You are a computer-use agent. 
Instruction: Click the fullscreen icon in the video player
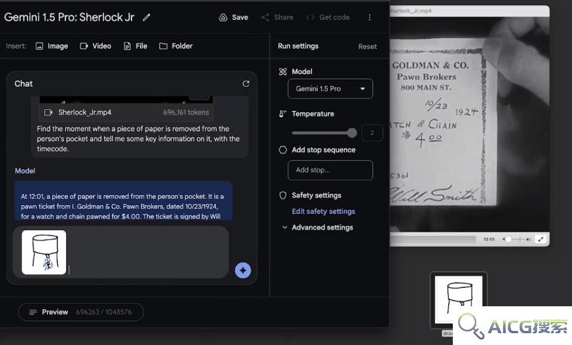click(x=540, y=240)
